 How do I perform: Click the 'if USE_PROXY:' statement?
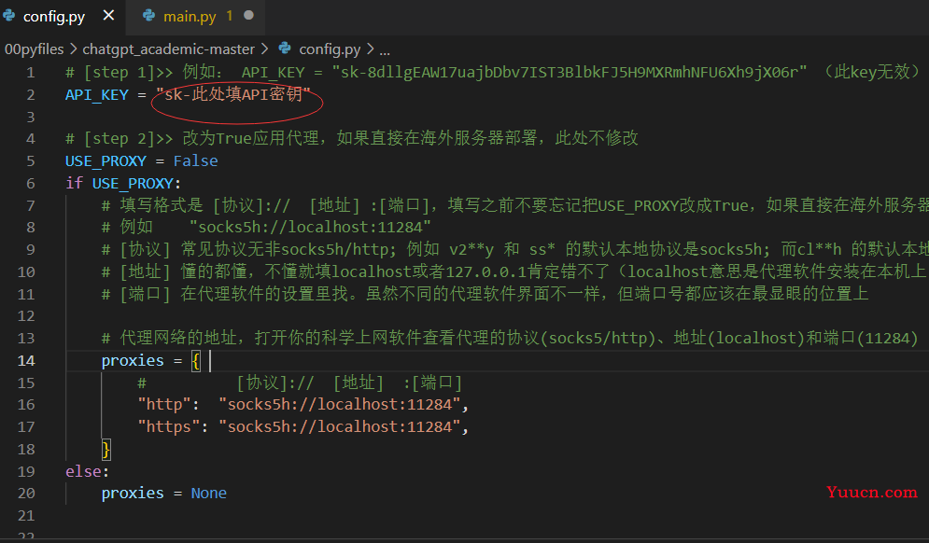click(123, 184)
